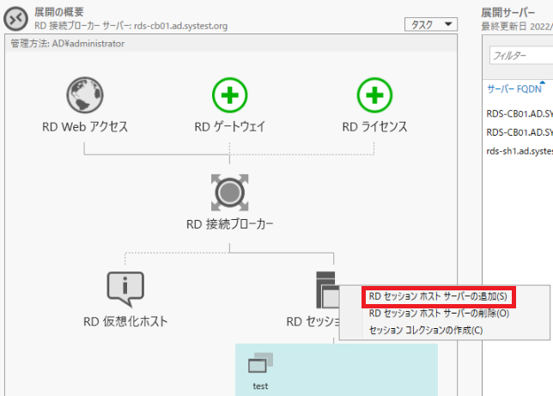Select the first RDS-CB01.AD server row
553x396 pixels.
point(520,113)
